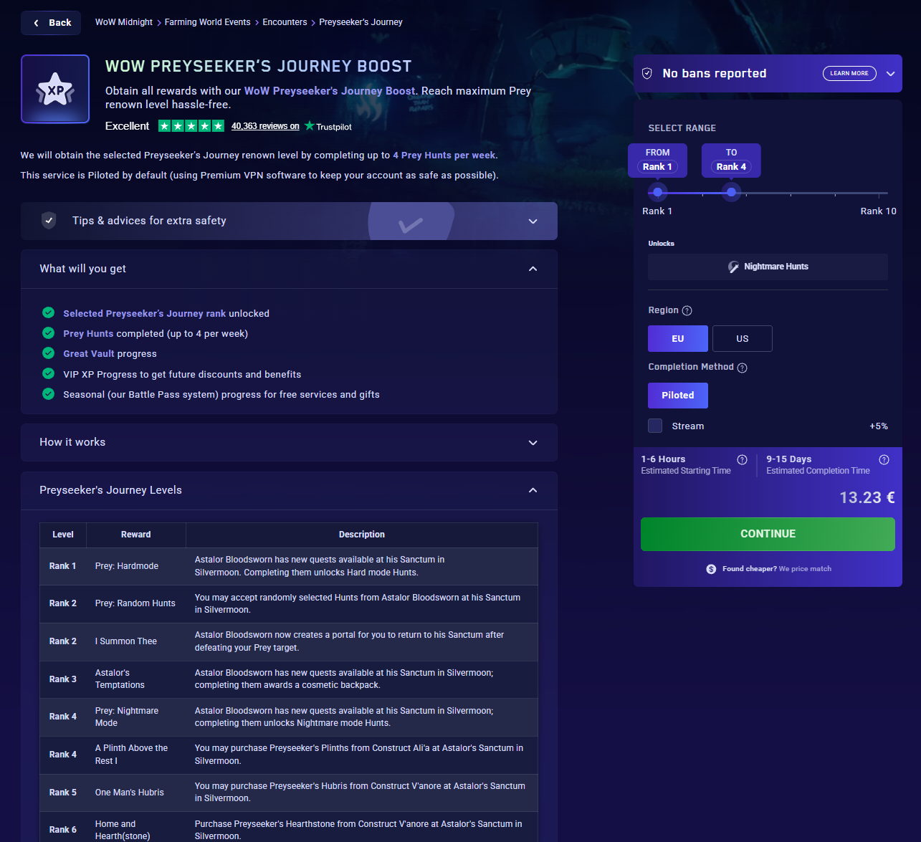Viewport: 921px width, 842px height.
Task: Click the check icon beside Prey Hunts completed
Action: coord(49,333)
